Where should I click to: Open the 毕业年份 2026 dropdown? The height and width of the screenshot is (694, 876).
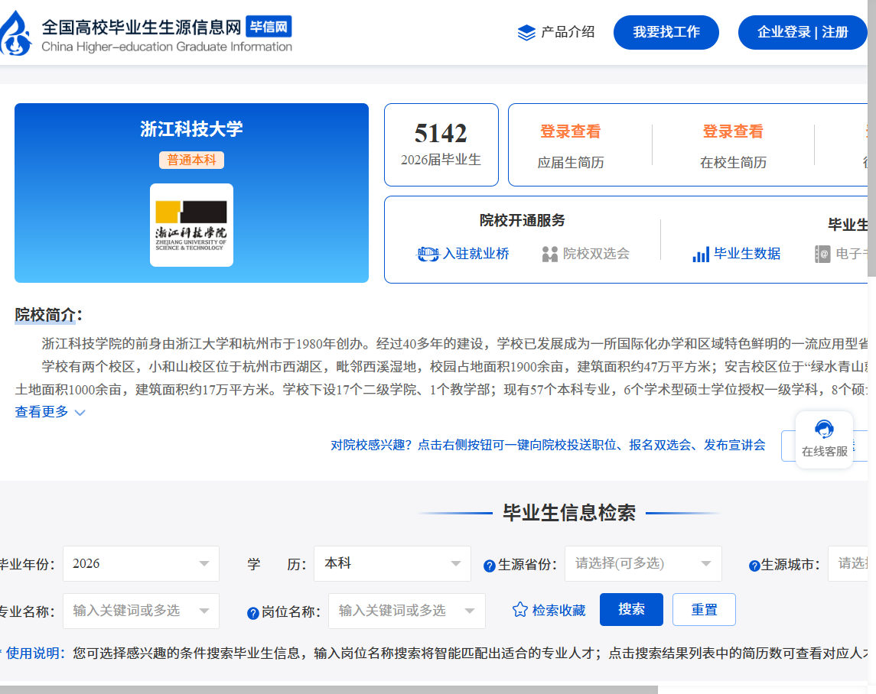pos(141,564)
